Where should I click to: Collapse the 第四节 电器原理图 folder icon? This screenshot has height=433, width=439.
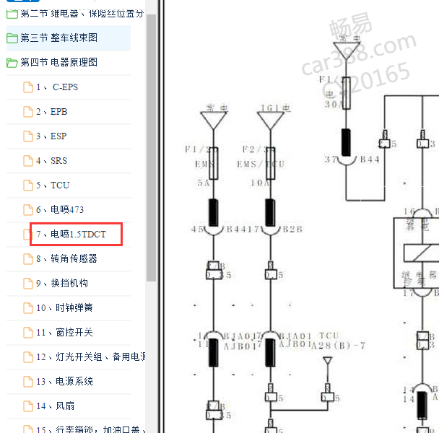[x=12, y=62]
